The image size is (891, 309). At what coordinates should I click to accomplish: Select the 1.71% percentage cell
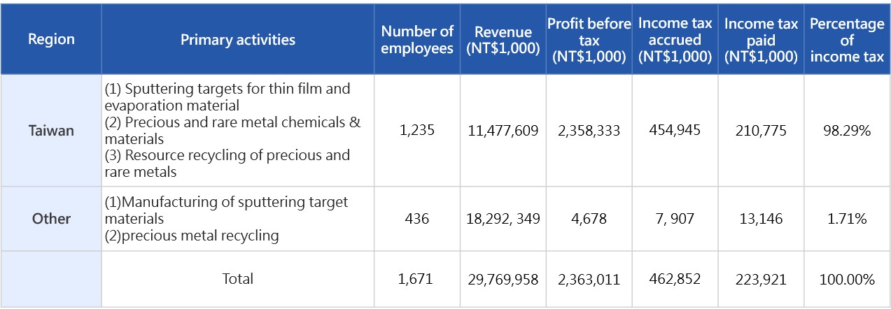point(847,219)
